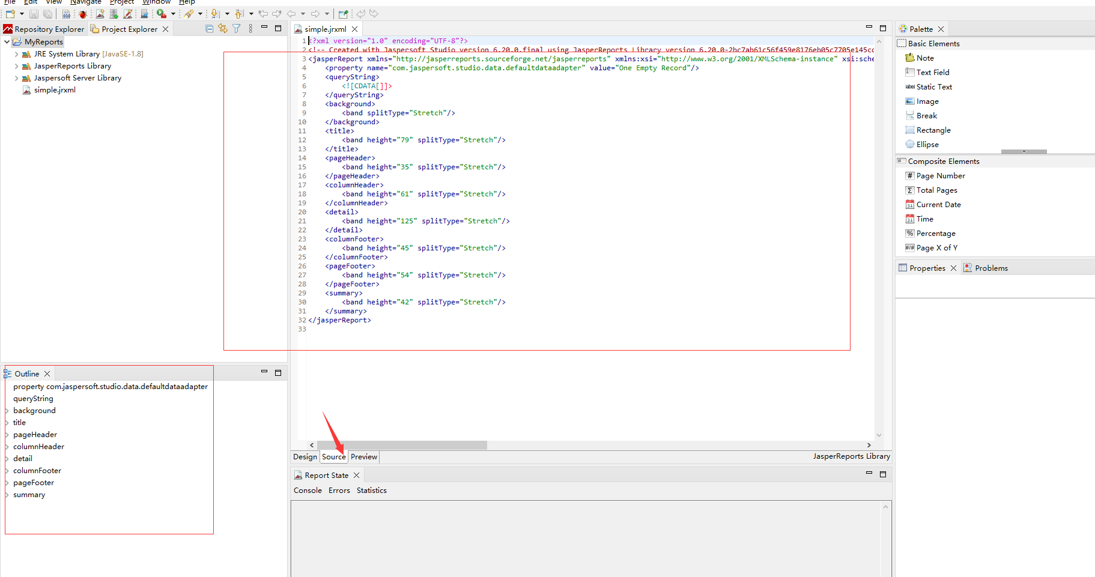The image size is (1095, 577).
Task: Collapse the Basic Elements palette drawer
Action: [x=995, y=44]
